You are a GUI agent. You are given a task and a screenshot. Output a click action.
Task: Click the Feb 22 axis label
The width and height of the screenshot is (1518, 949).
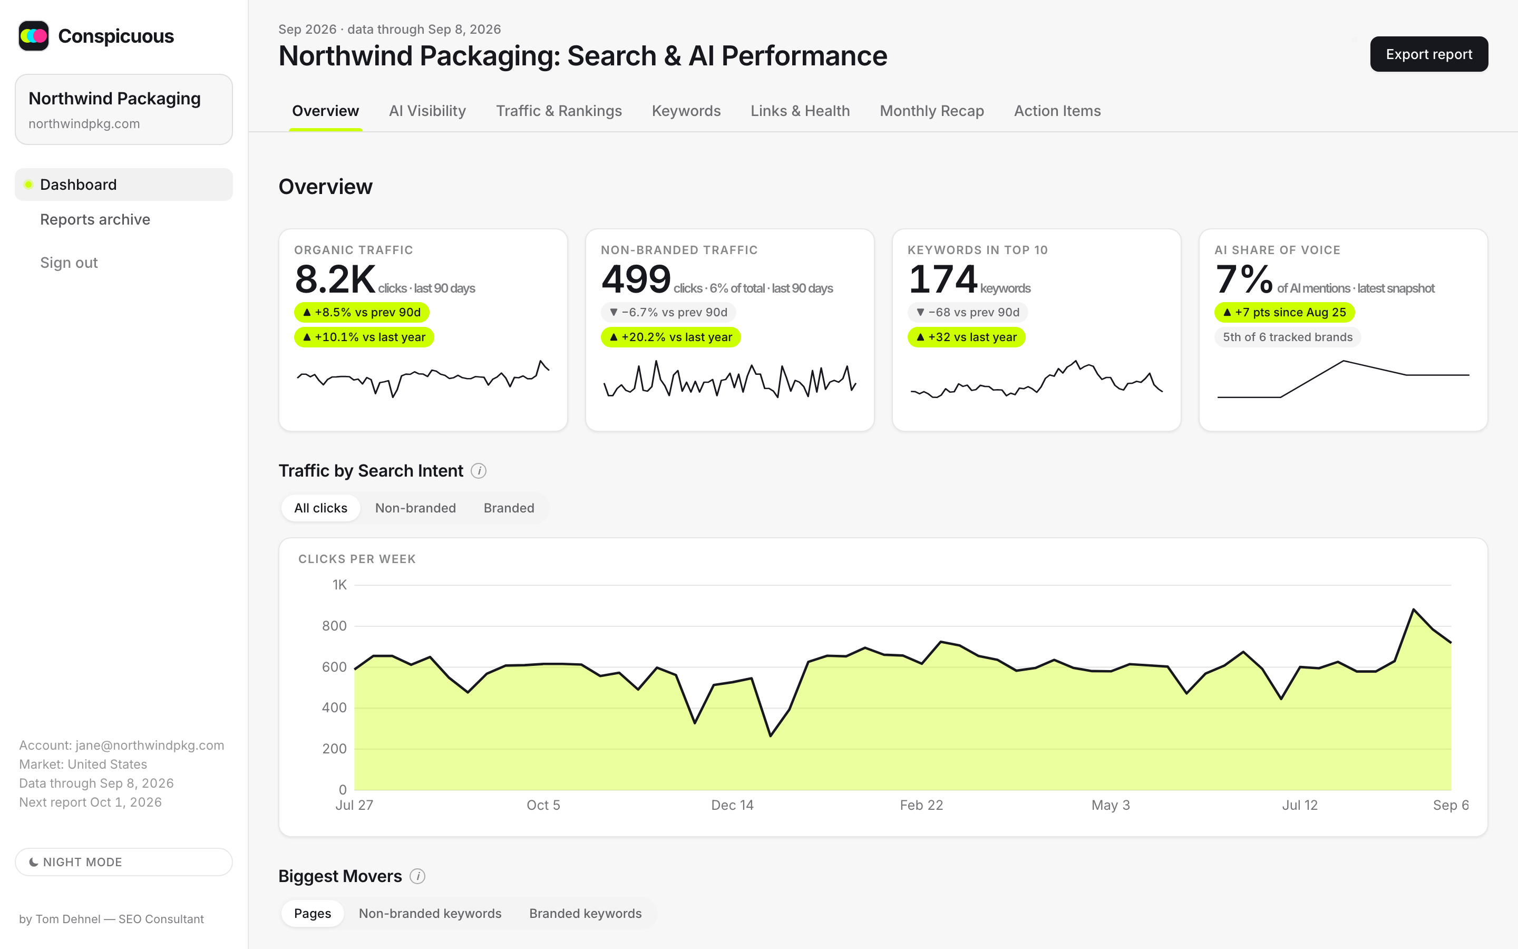[x=921, y=805]
